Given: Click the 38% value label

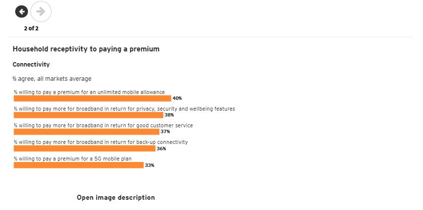Looking at the screenshot, I should (169, 115).
